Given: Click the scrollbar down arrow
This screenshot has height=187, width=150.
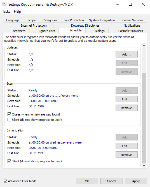Looking at the screenshot, I should [x=144, y=165].
